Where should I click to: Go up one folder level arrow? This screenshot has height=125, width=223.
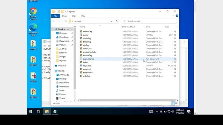pyautogui.click(x=66, y=21)
